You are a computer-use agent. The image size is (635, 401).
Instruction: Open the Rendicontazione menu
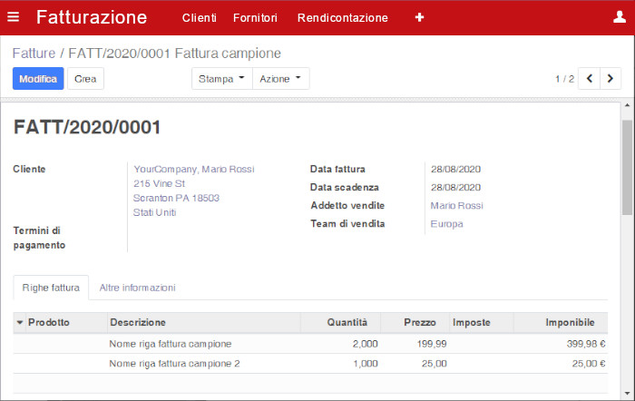[x=343, y=18]
